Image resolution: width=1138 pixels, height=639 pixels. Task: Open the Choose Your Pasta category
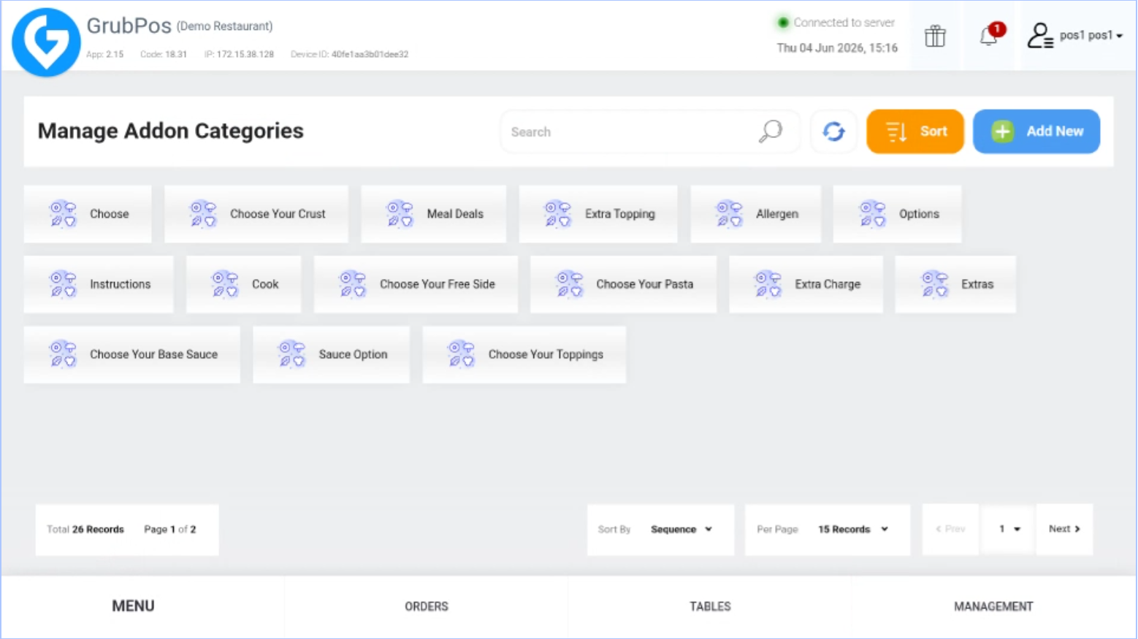pos(623,284)
